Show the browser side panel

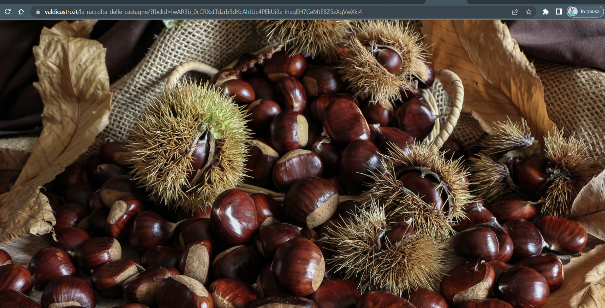pyautogui.click(x=559, y=12)
